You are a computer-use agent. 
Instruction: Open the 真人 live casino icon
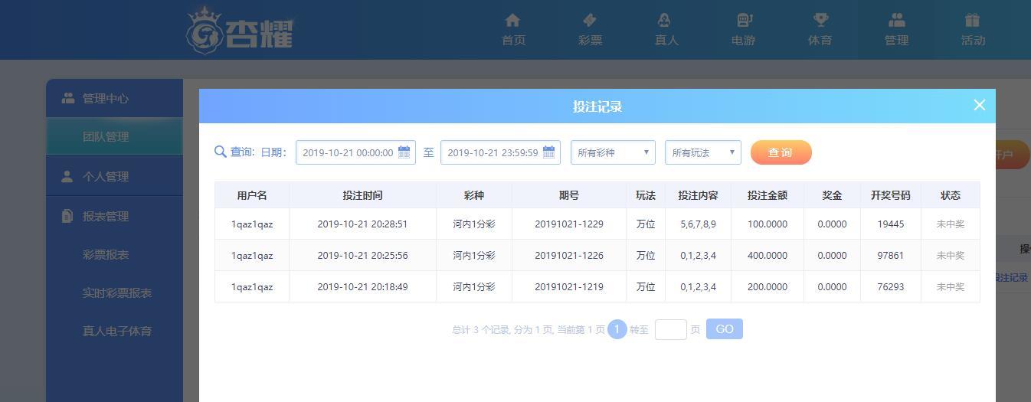click(x=664, y=20)
